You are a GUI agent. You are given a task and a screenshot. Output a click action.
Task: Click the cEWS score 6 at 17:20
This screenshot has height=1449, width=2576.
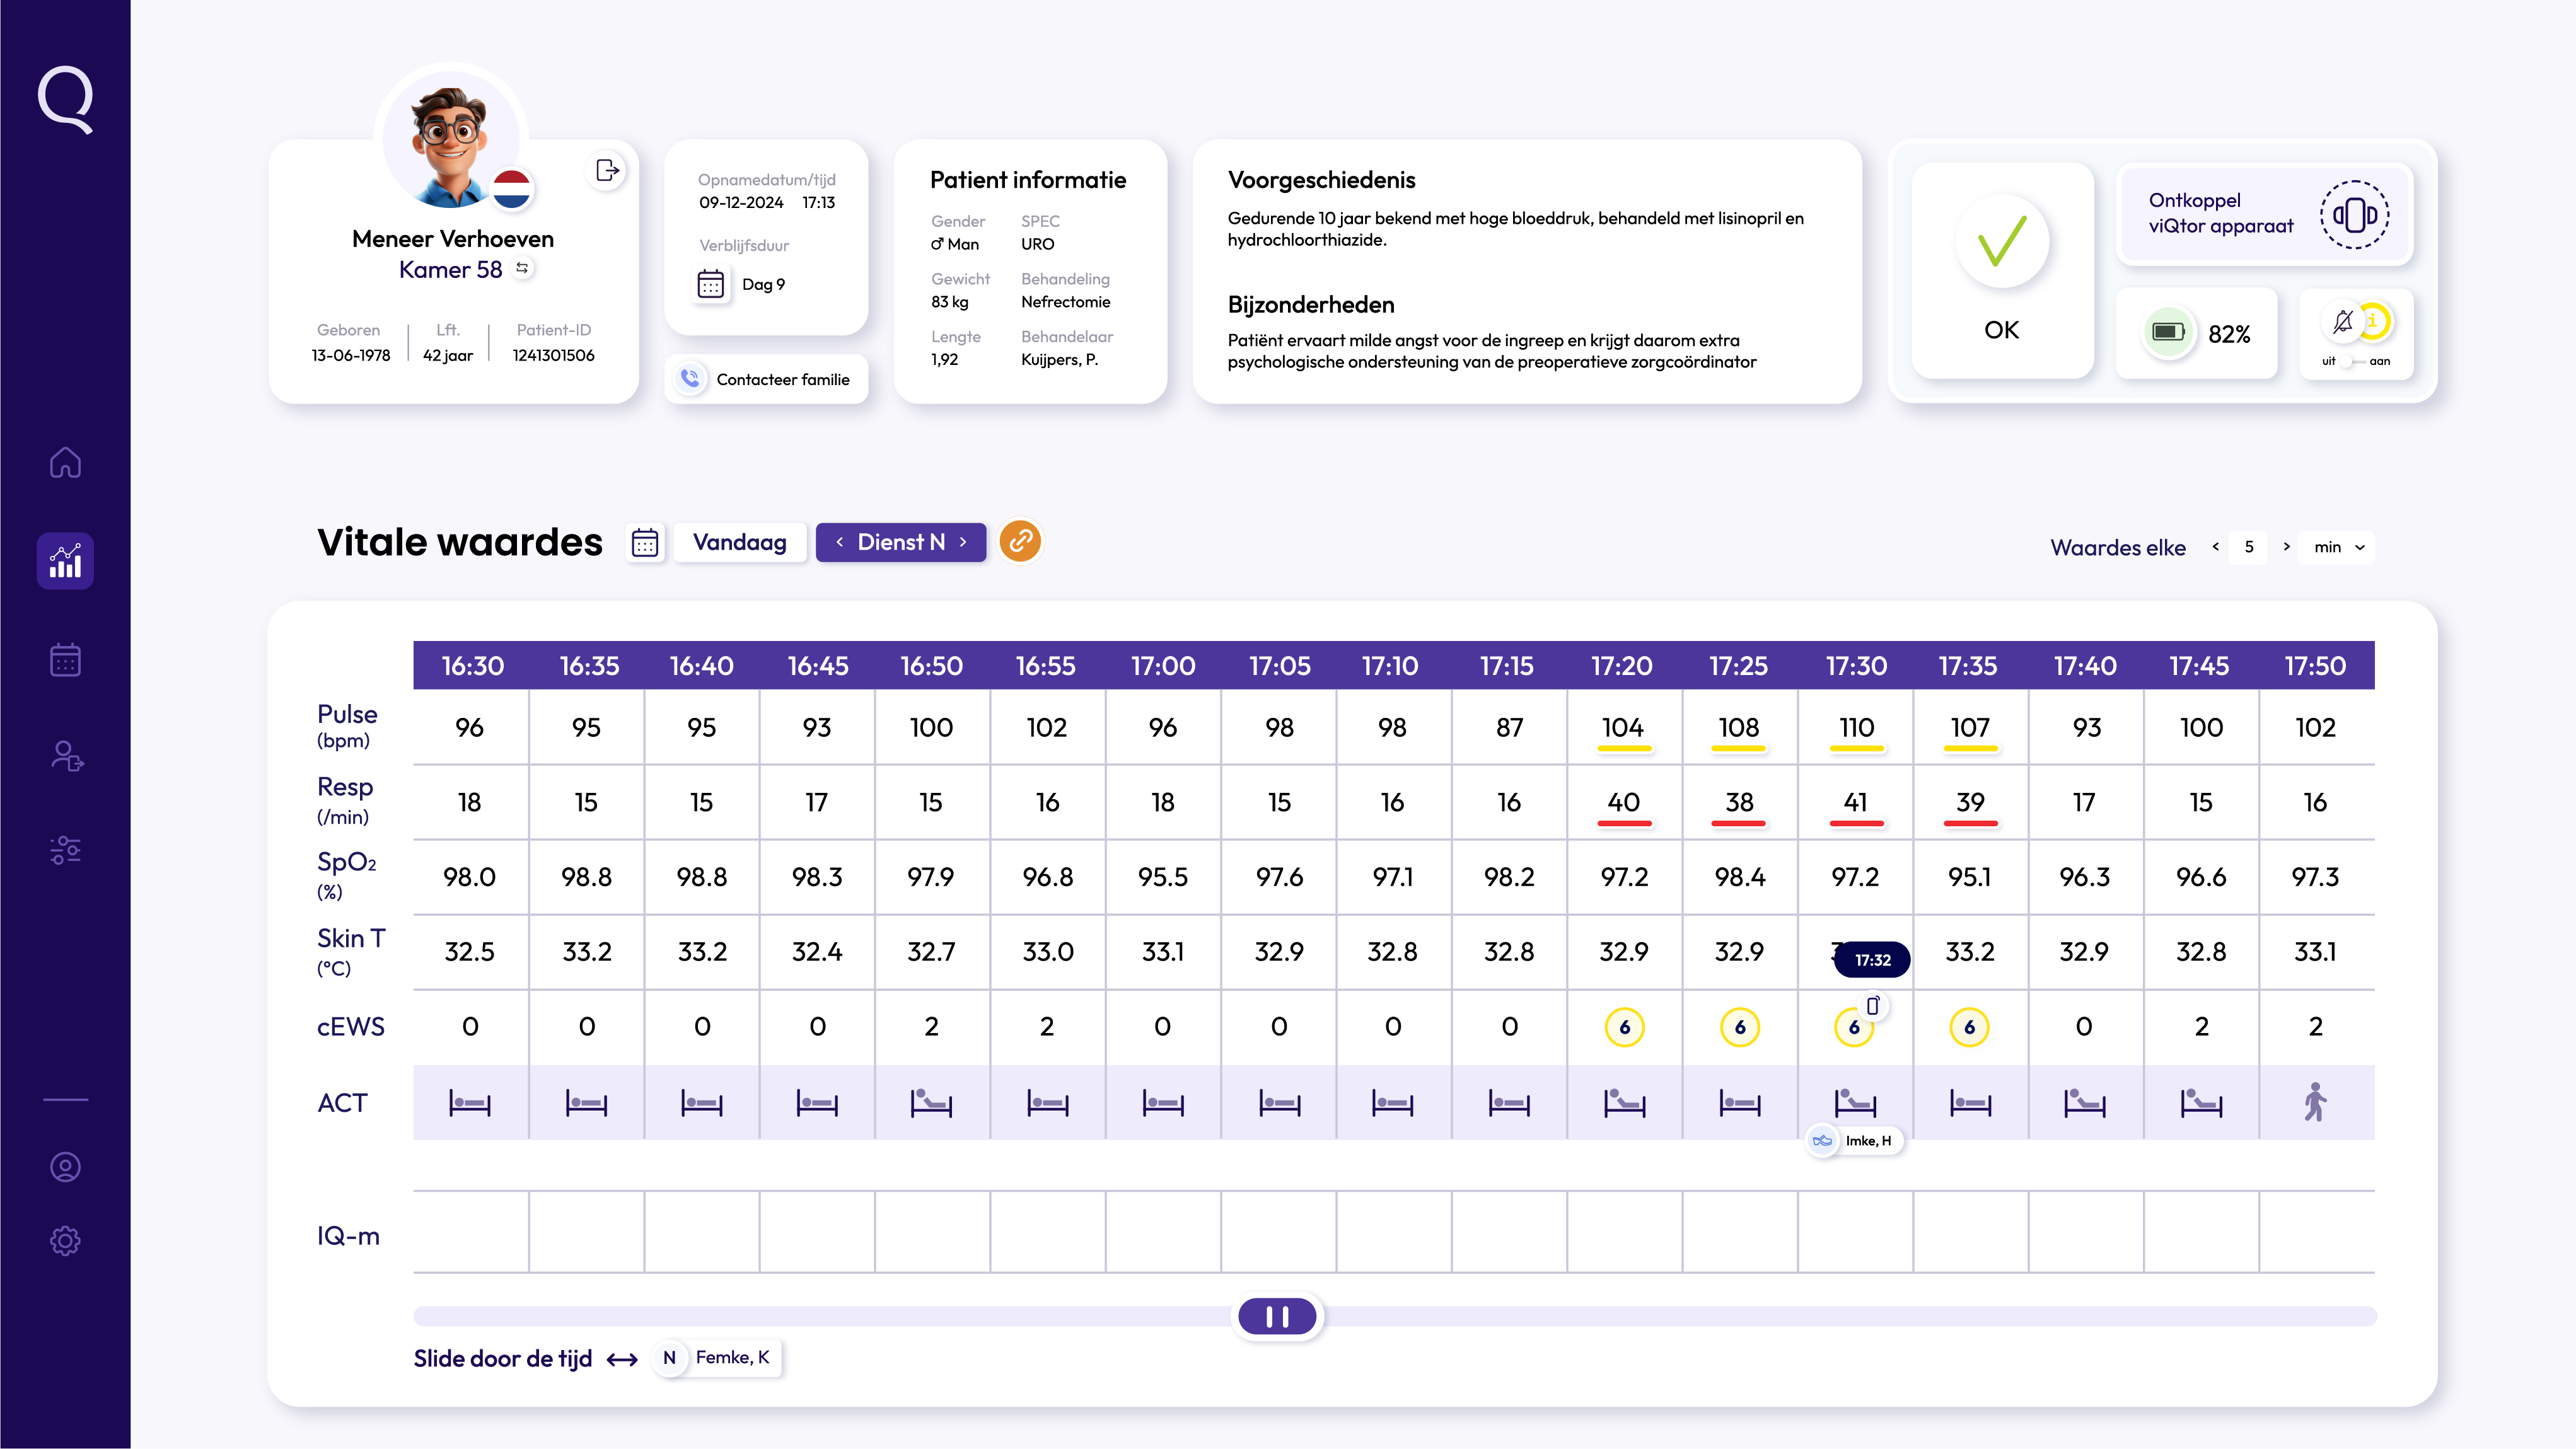[1624, 1027]
